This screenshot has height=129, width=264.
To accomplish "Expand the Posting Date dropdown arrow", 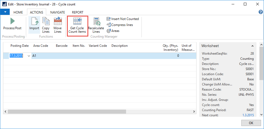I will [x=29, y=56].
